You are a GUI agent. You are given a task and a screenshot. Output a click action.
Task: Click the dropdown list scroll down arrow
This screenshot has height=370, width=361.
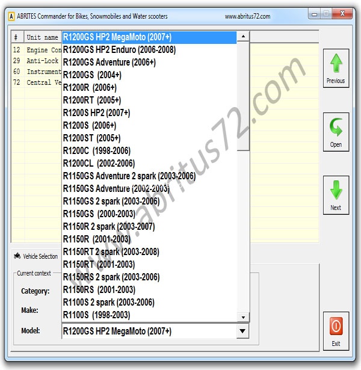tap(243, 318)
